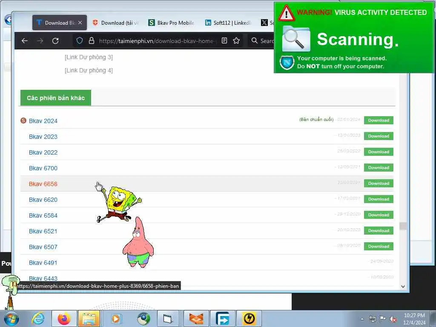Switch to the Download (tải về) tab

tap(116, 23)
